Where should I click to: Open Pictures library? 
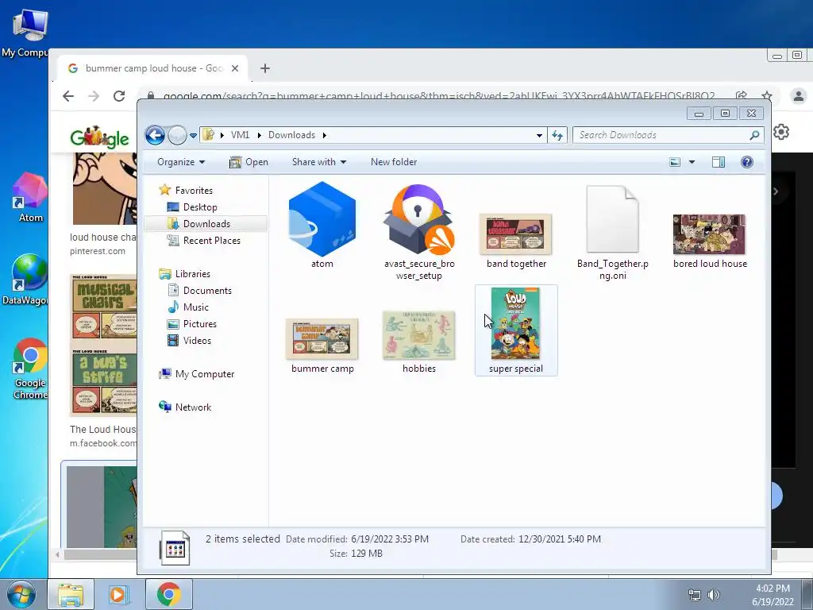[192, 324]
